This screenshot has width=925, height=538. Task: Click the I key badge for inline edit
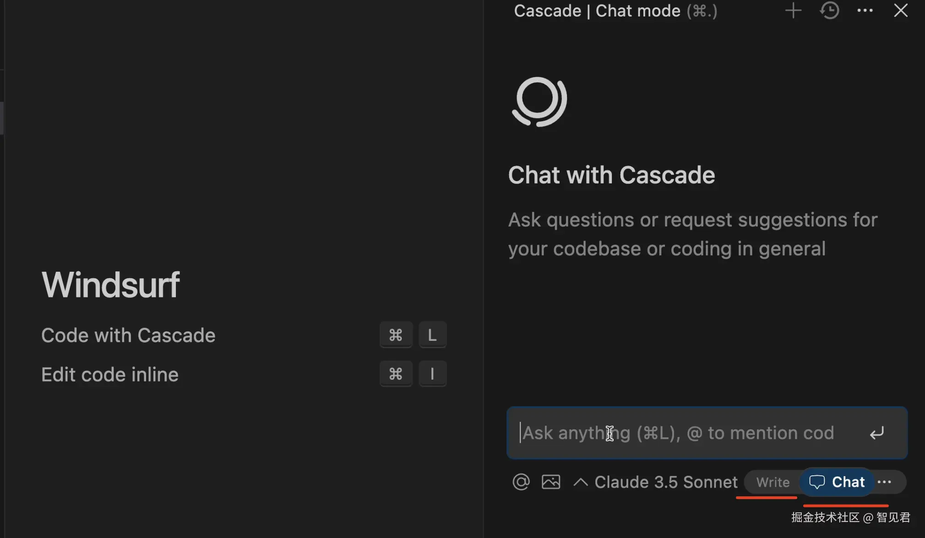tap(432, 374)
